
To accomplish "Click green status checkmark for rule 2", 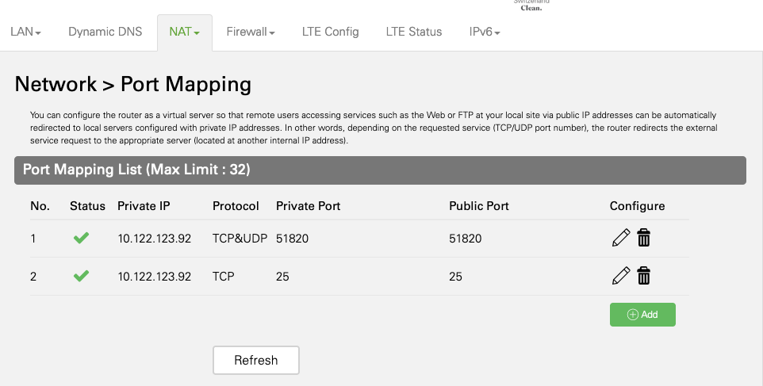I will (x=81, y=276).
